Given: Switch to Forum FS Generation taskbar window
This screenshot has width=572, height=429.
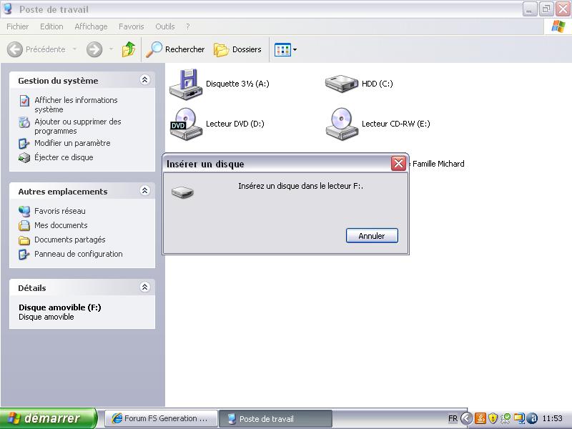Looking at the screenshot, I should [x=162, y=418].
